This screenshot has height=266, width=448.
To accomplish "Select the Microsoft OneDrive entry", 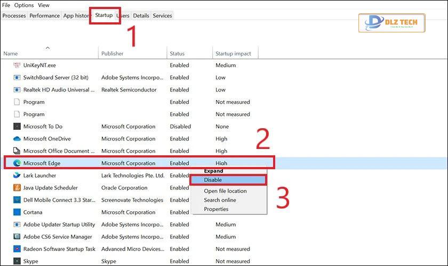I will [x=47, y=139].
